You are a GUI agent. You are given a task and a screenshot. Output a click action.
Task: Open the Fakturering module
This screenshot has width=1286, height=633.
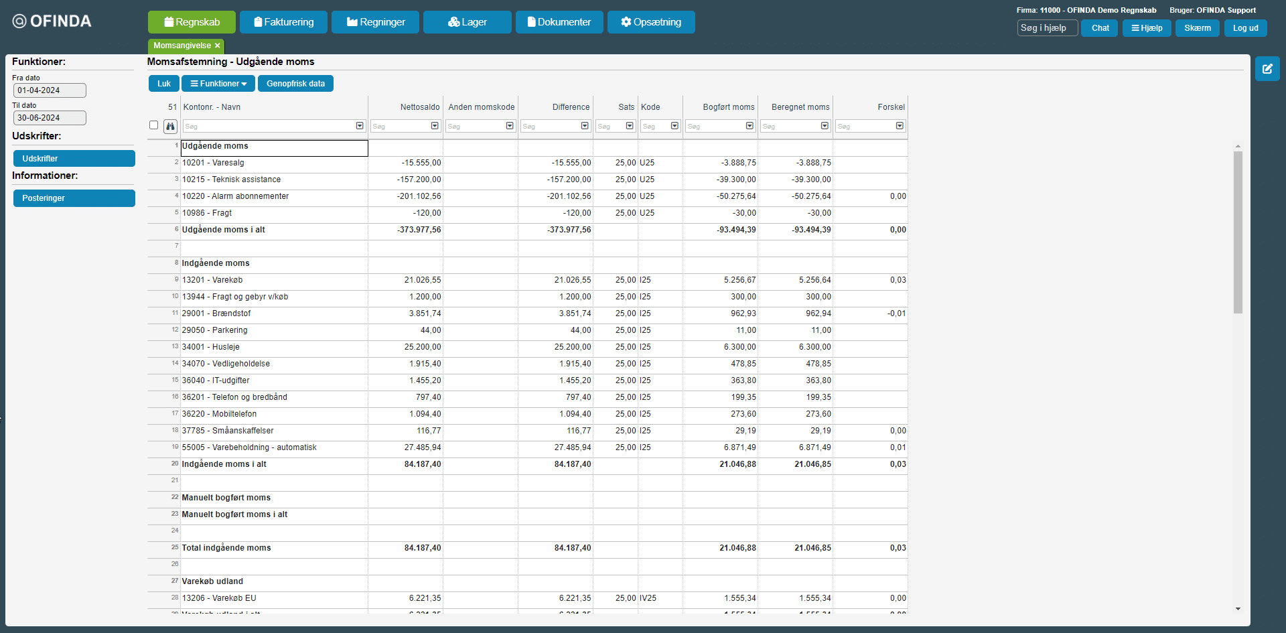pos(283,22)
